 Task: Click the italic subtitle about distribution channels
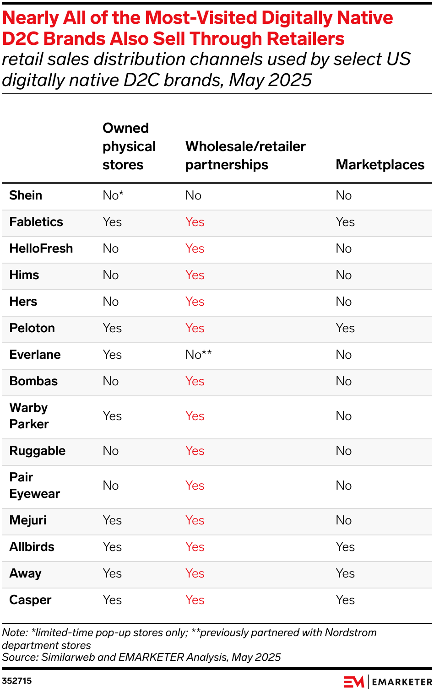click(206, 70)
